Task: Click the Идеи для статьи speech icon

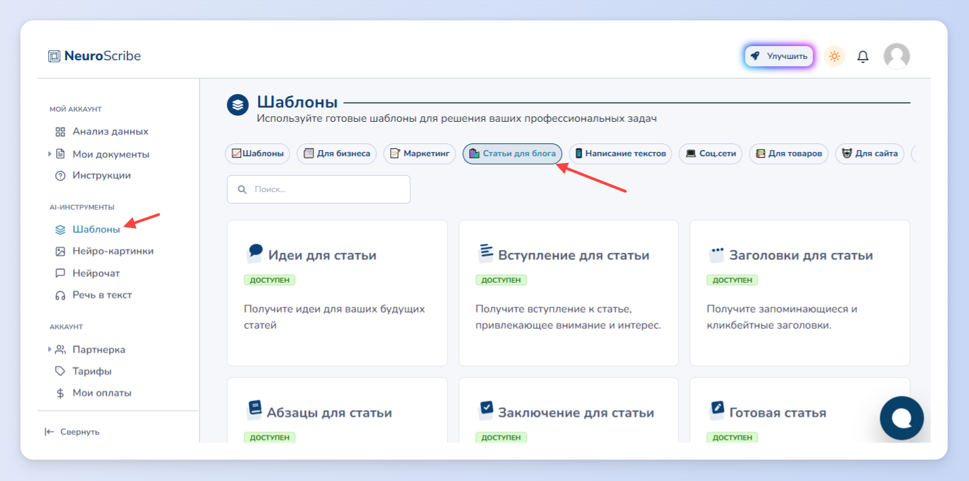Action: coord(255,254)
